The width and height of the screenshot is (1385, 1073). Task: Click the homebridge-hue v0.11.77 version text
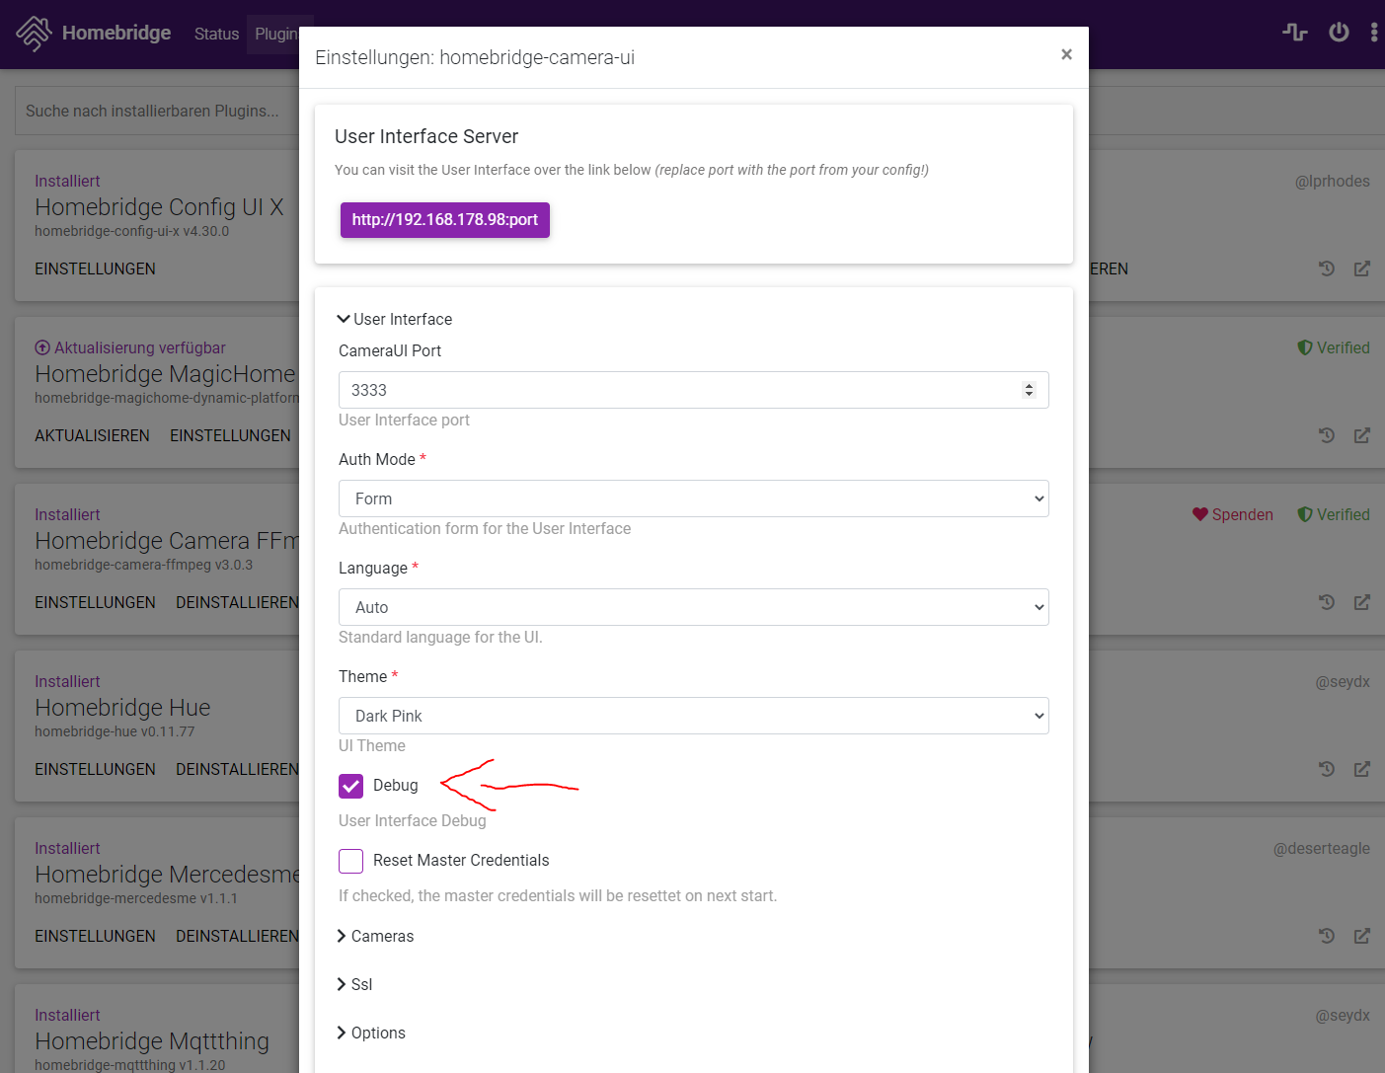coord(115,731)
